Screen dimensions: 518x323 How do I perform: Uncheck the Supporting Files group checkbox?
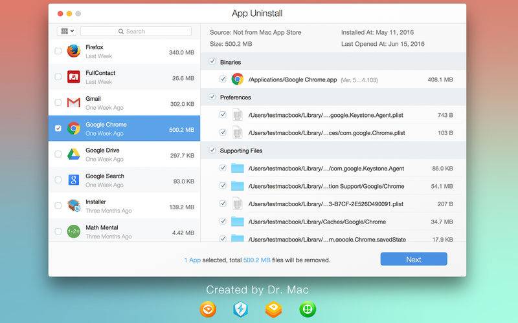pyautogui.click(x=212, y=151)
